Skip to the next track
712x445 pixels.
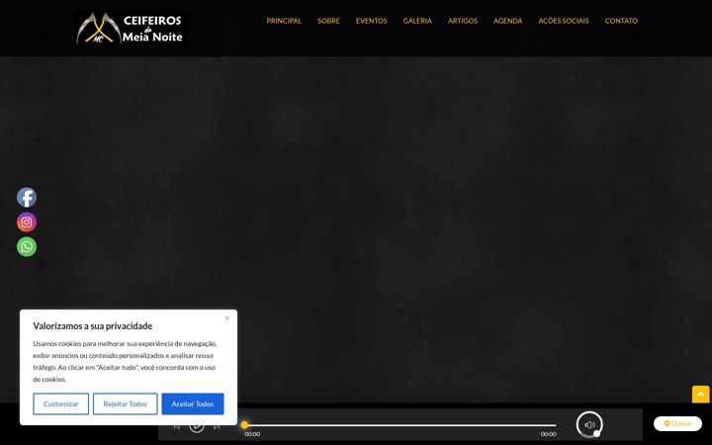click(217, 426)
